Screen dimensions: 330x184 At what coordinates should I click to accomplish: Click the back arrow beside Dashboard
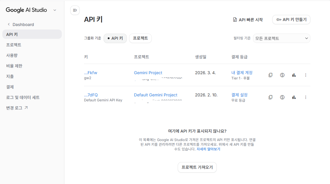click(x=8, y=25)
